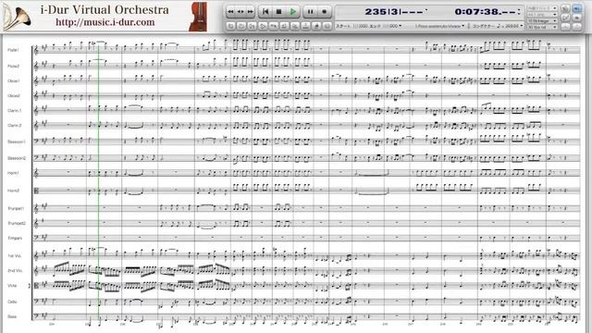Select the Clarin.1 staff label
The height and width of the screenshot is (333, 592).
(x=15, y=111)
